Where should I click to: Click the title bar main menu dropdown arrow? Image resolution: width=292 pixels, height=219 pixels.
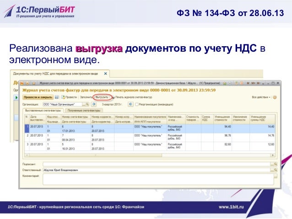click(x=27, y=83)
